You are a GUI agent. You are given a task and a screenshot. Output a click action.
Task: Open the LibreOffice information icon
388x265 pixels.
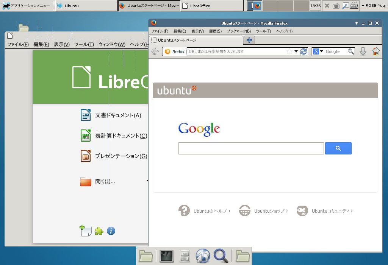[111, 231]
